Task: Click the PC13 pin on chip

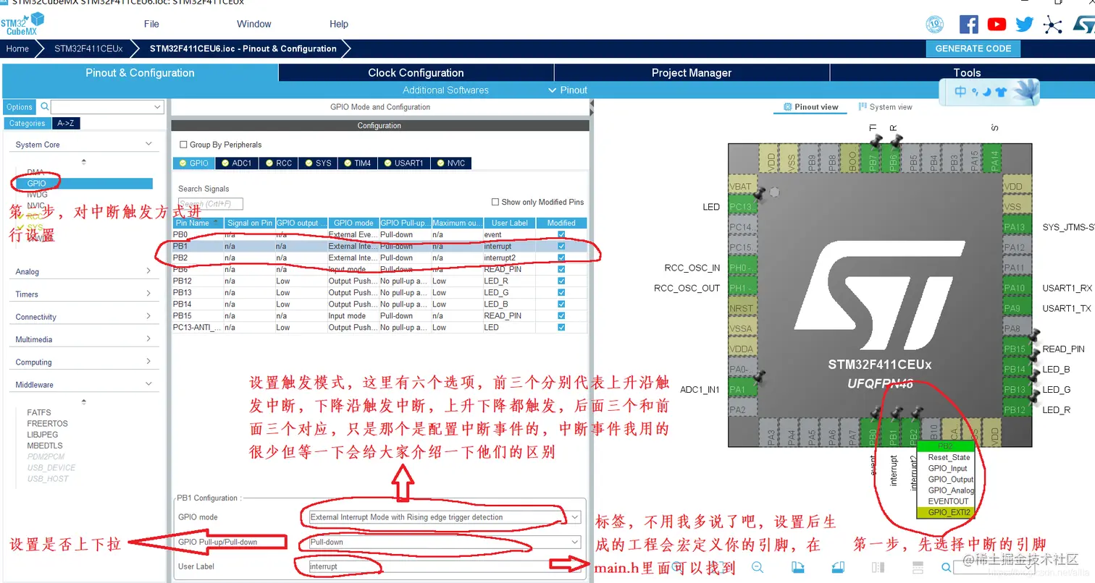Action: [x=742, y=207]
